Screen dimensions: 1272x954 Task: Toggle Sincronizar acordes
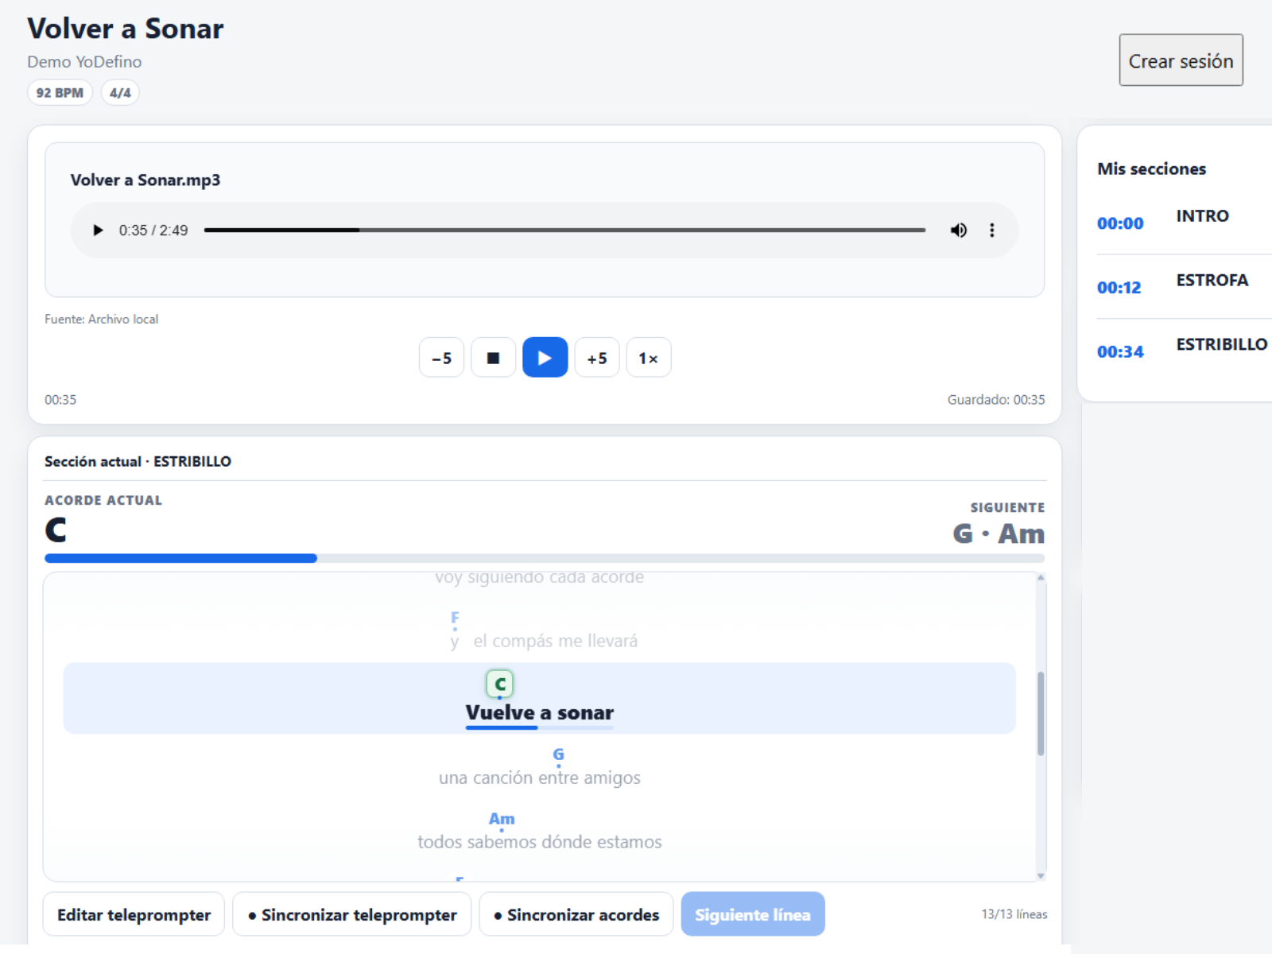[x=576, y=914]
